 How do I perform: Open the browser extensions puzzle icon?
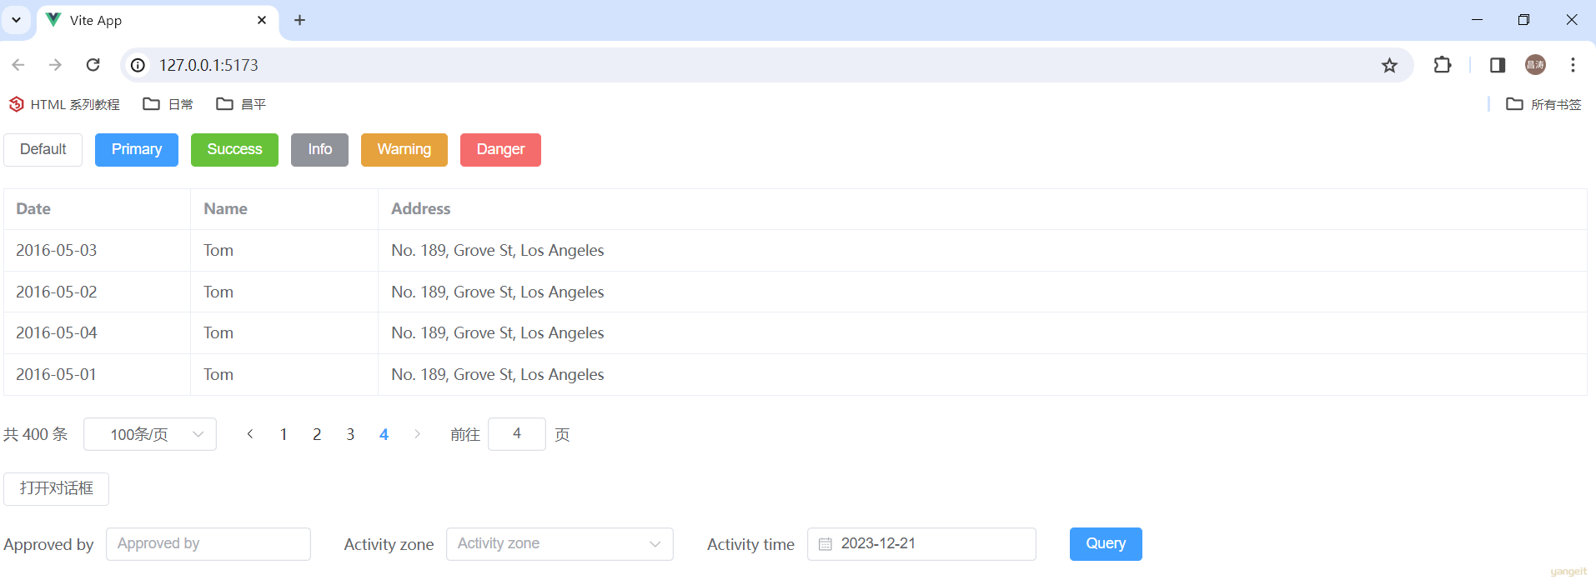(1443, 65)
